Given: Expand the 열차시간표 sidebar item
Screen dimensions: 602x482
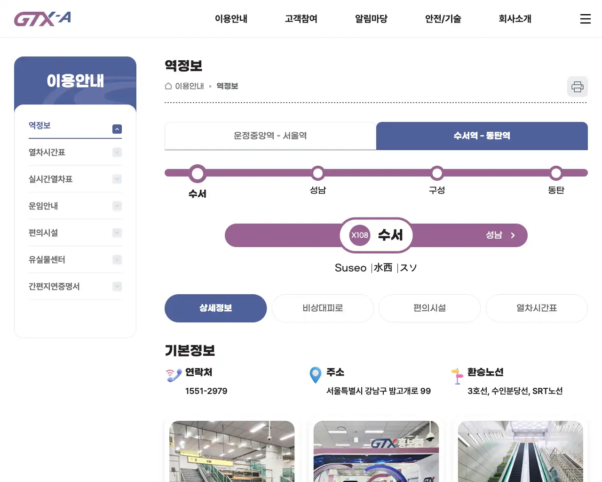Looking at the screenshot, I should point(116,152).
